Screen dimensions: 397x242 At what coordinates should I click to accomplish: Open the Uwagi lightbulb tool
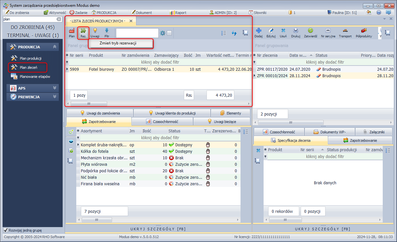[95, 32]
